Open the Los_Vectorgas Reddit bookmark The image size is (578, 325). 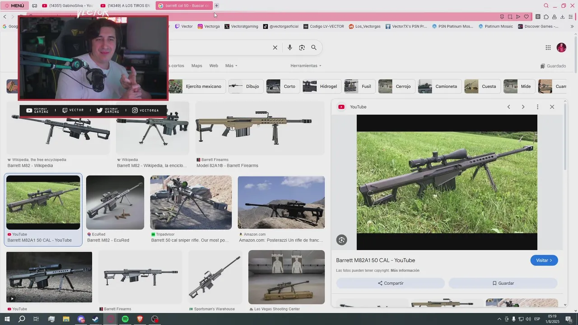tap(365, 26)
